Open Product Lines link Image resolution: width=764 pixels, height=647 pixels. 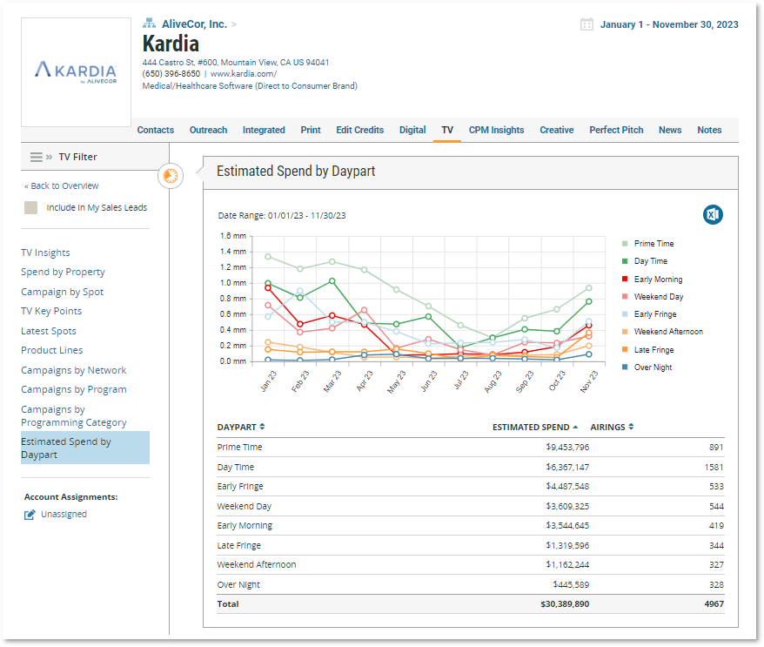(51, 350)
